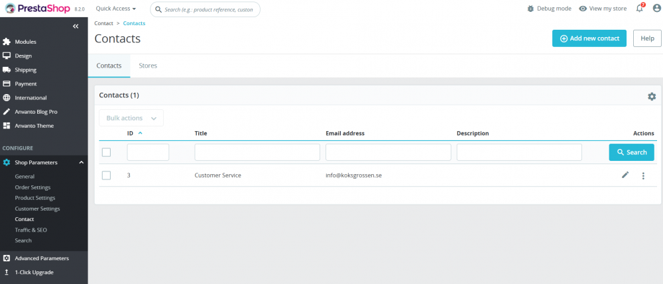Image resolution: width=663 pixels, height=284 pixels.
Task: Click the Contacts breadcrumb link
Action: [134, 23]
